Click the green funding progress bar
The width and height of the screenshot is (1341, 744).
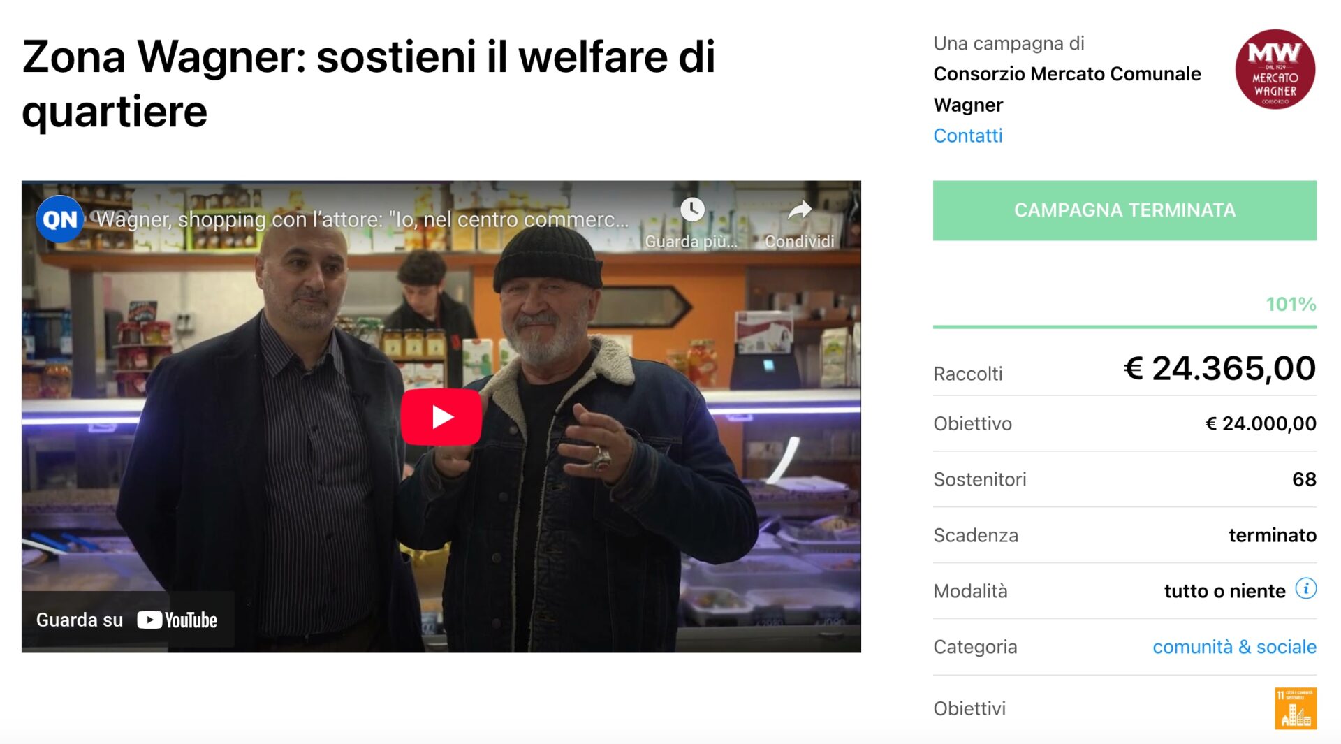pos(1124,326)
